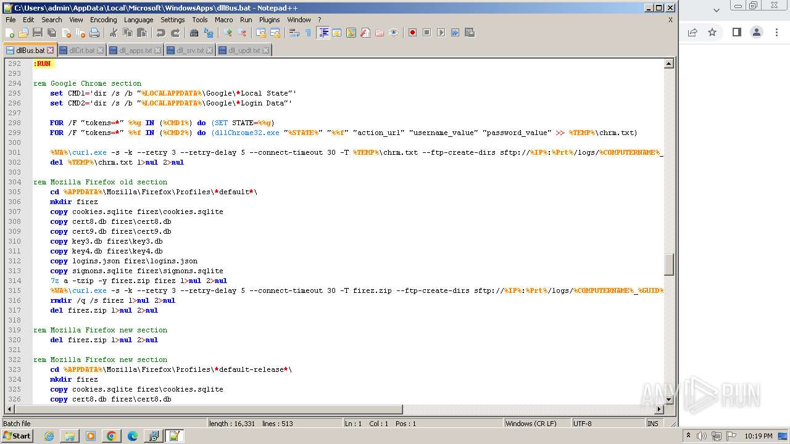This screenshot has width=790, height=444.
Task: Toggle monitoring (eye) toolbar icon
Action: [x=394, y=33]
